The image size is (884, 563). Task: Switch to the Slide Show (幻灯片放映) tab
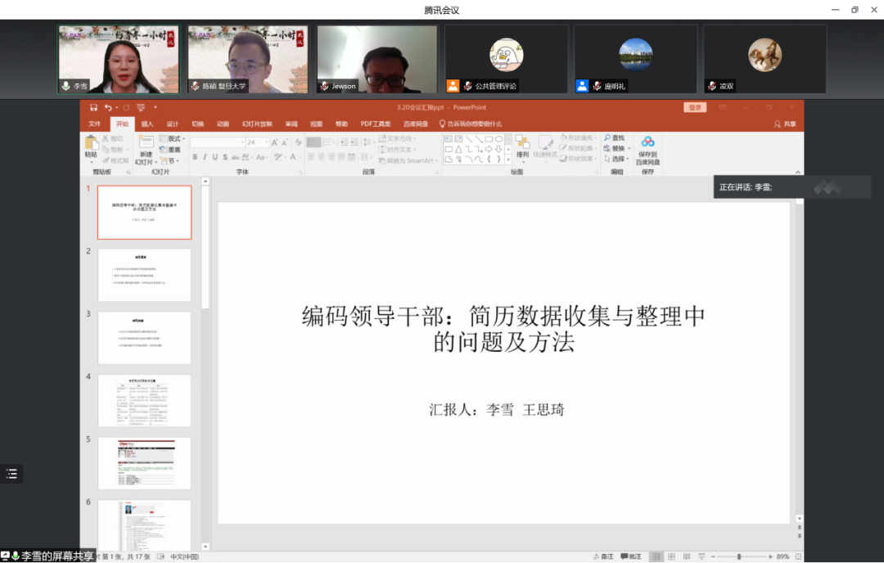coord(257,124)
